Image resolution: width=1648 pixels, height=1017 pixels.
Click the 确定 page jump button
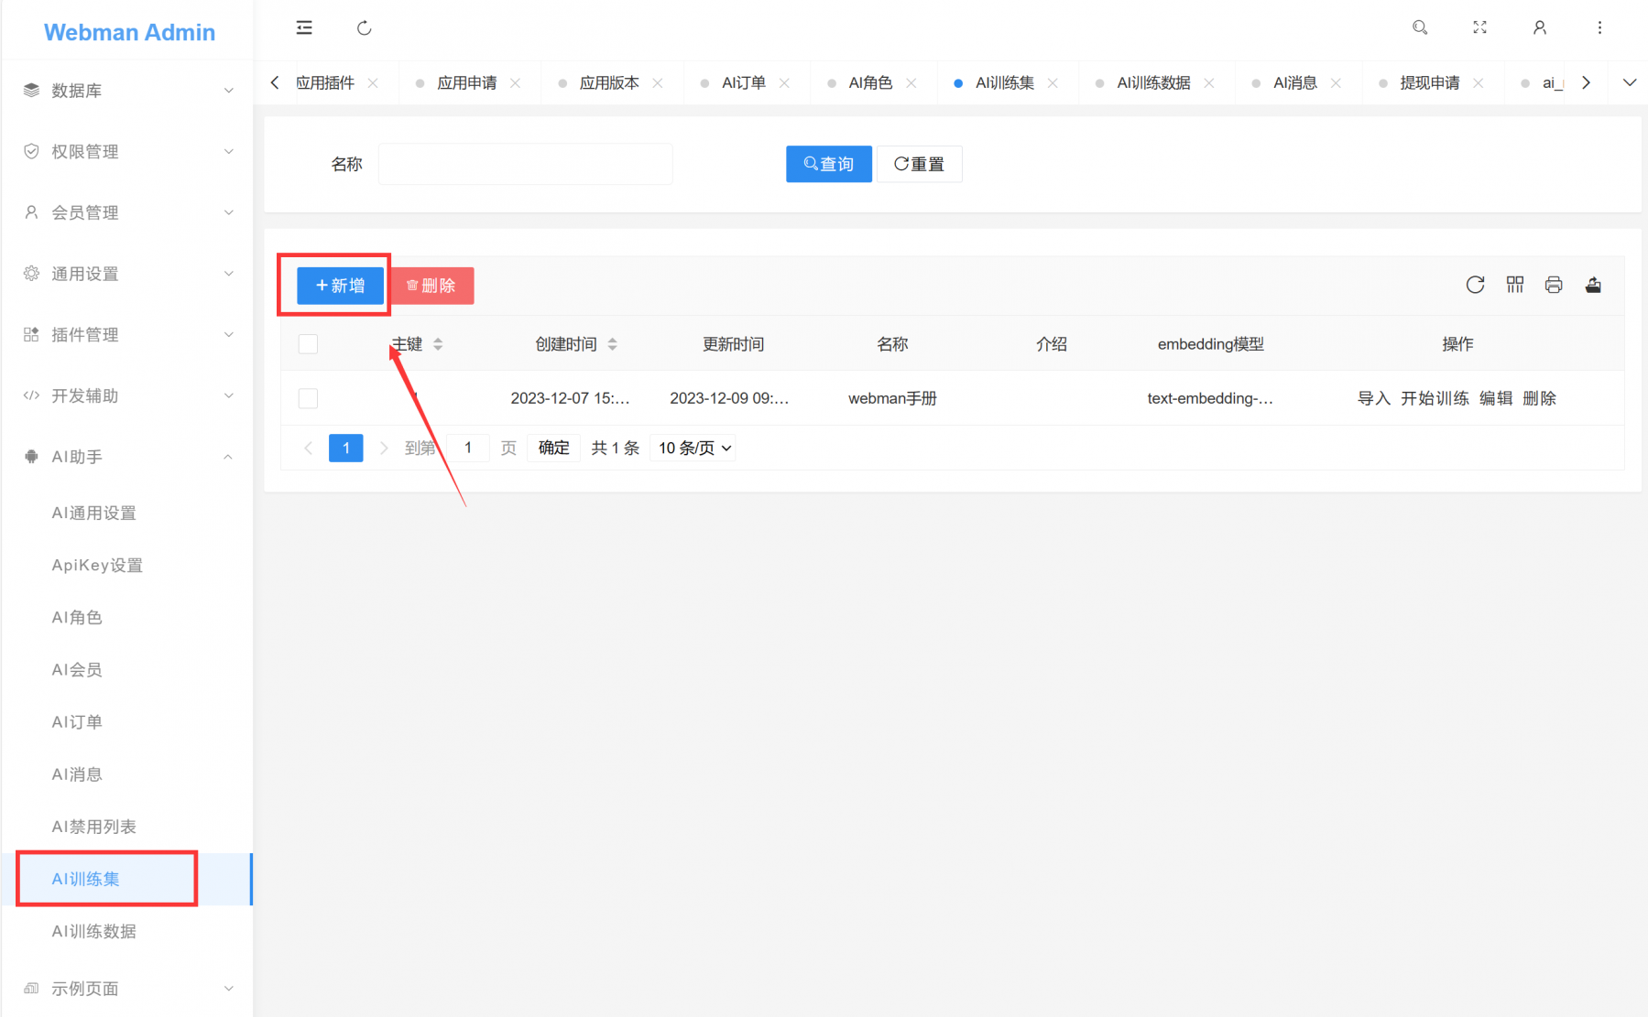point(553,448)
